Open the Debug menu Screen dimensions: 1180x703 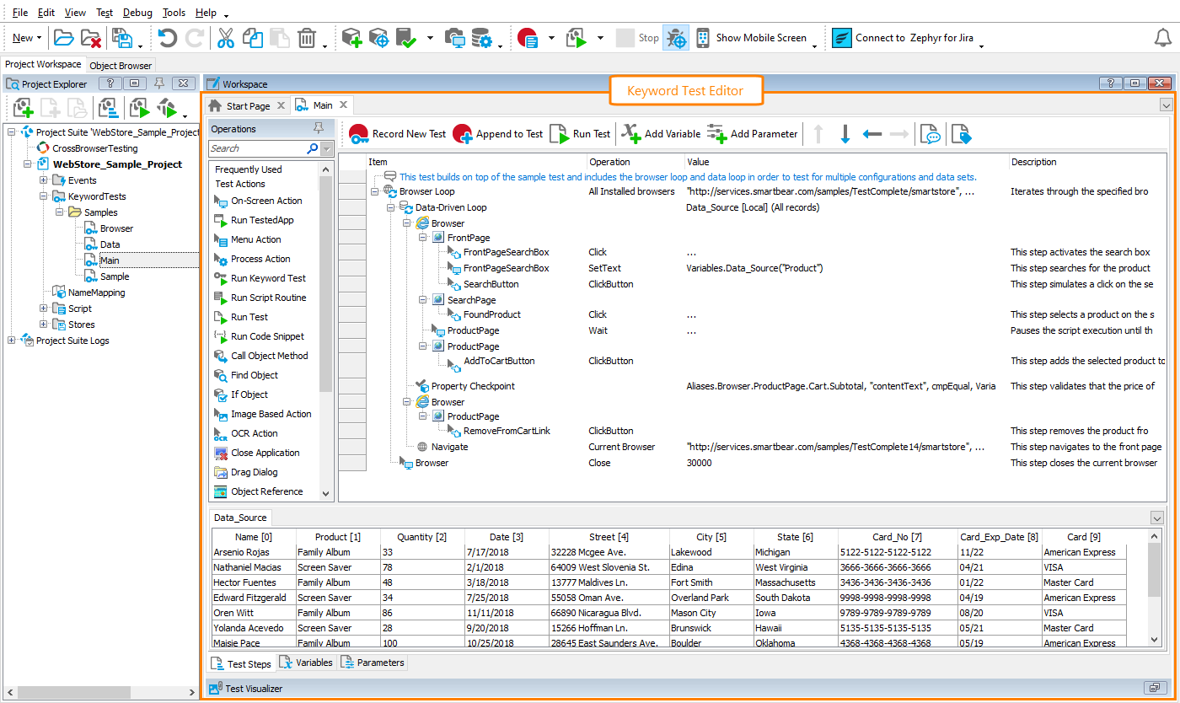pos(137,13)
